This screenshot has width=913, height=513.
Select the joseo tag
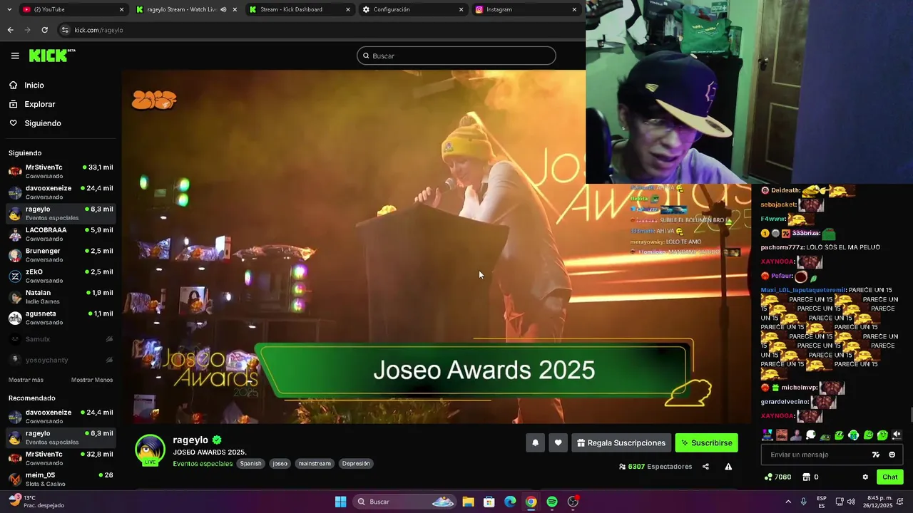280,463
